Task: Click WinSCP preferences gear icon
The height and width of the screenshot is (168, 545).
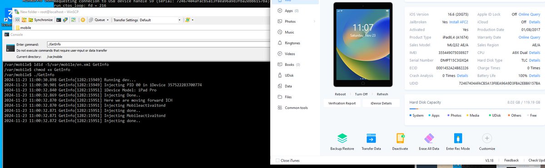Action: (x=83, y=20)
